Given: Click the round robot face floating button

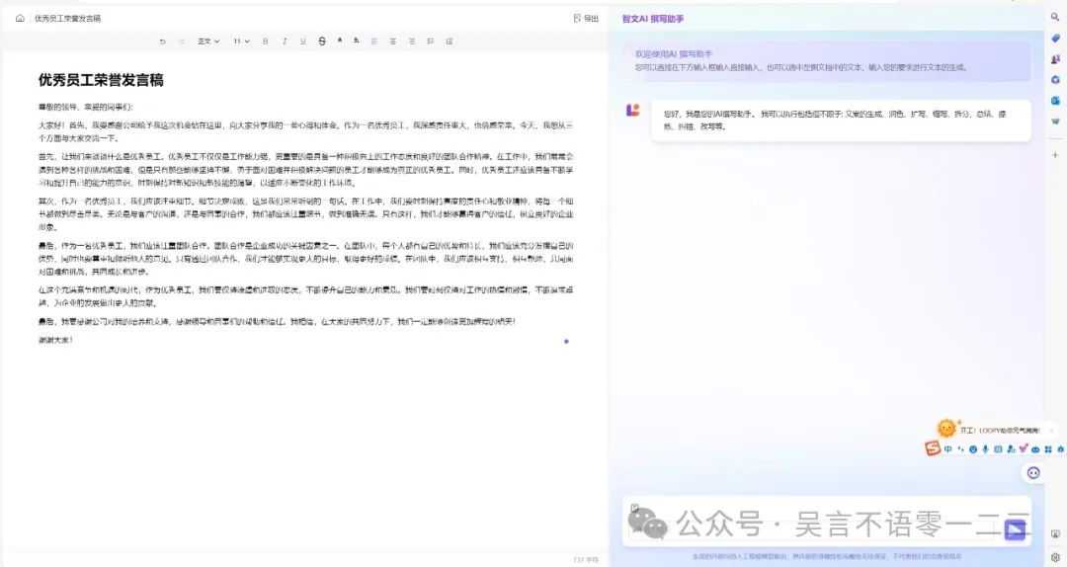Looking at the screenshot, I should [x=1033, y=473].
